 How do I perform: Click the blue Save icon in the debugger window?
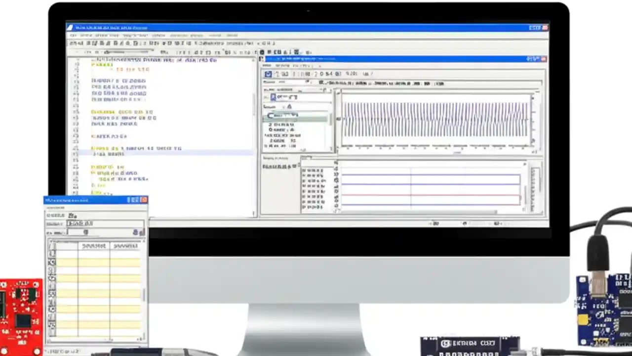point(268,74)
